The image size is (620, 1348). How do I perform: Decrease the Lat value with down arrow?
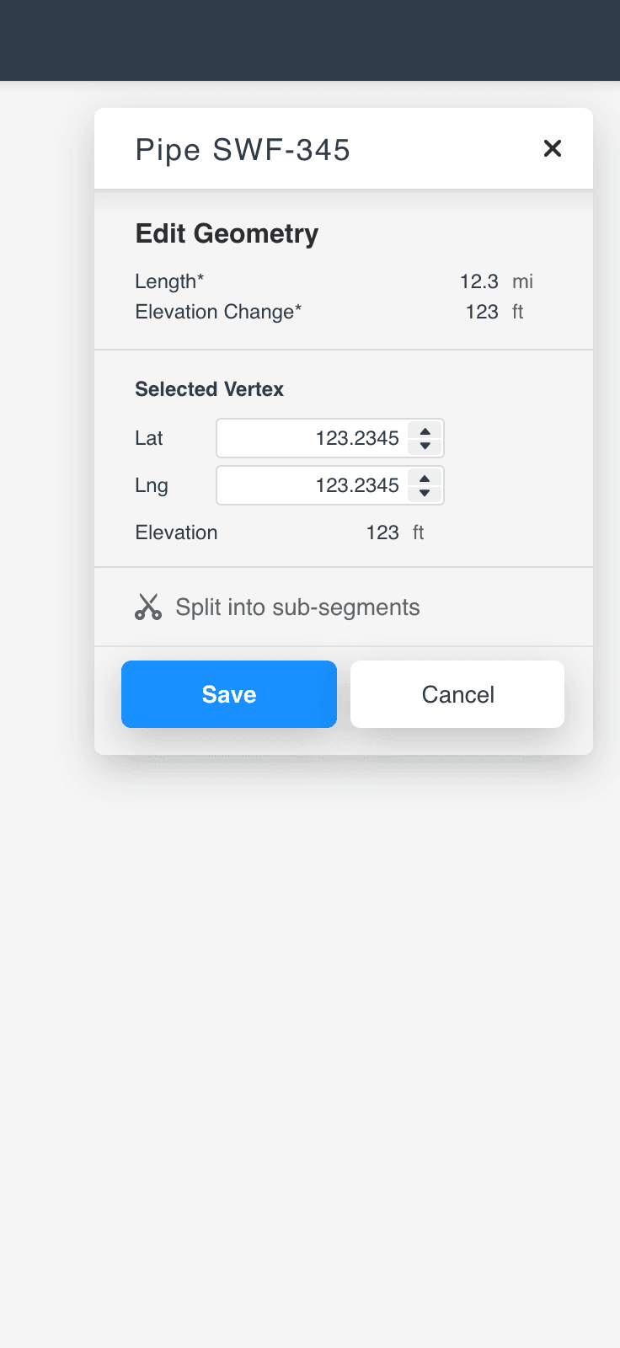[425, 446]
